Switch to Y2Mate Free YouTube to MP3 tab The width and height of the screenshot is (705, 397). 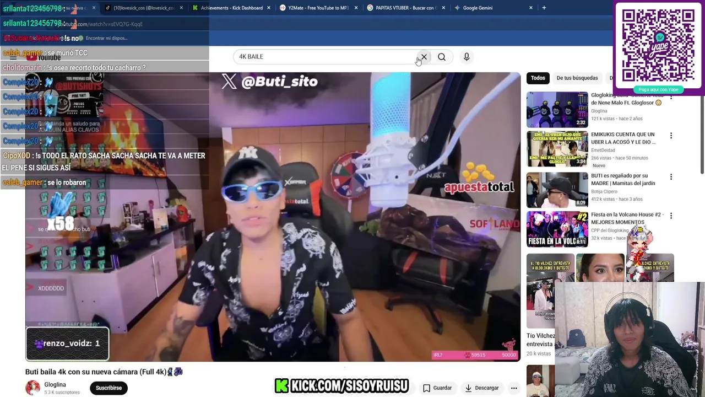318,8
